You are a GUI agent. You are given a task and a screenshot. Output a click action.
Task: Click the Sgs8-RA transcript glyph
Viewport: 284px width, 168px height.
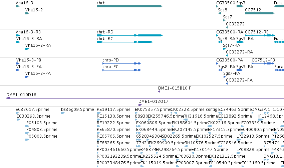(x=220, y=42)
